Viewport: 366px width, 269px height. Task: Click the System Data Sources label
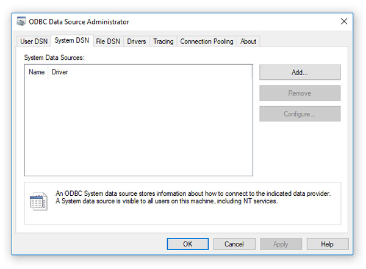[54, 57]
